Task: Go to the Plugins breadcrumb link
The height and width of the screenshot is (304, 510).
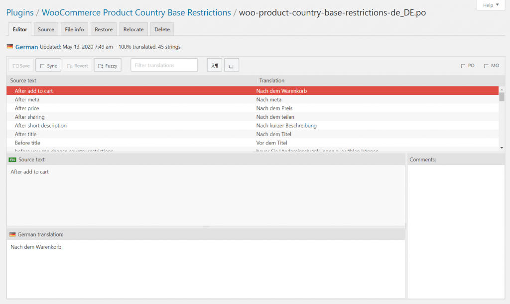Action: point(20,12)
